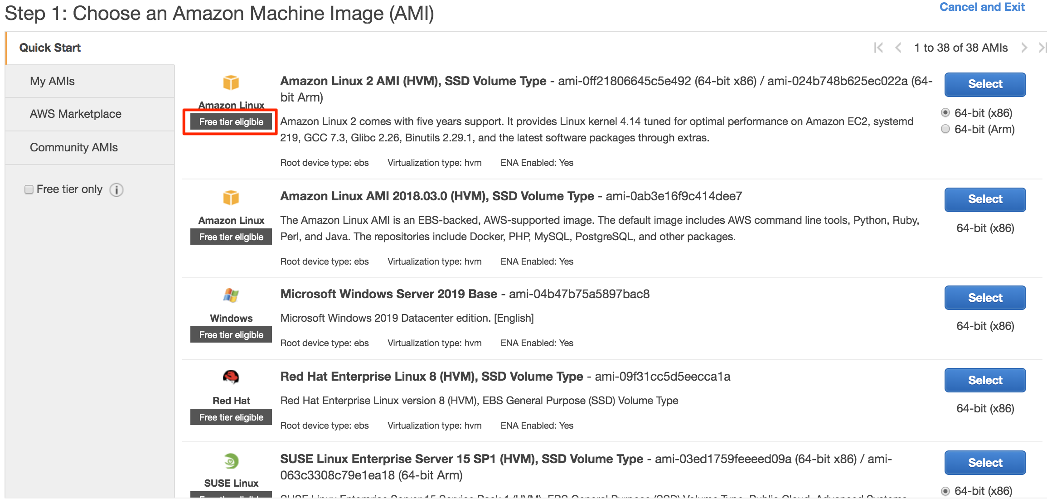Screen dimensions: 1047x503
Task: Click the Cancel and Exit link
Action: (982, 7)
